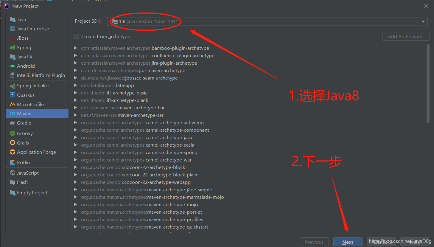Click Add Archetype button
Screen dimensions: 434x247
(x=406, y=36)
